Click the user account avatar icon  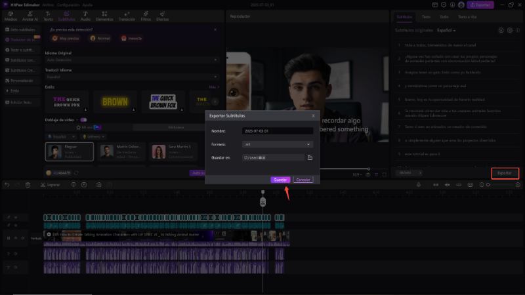tap(461, 5)
